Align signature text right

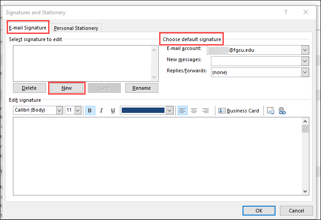pyautogui.click(x=206, y=111)
